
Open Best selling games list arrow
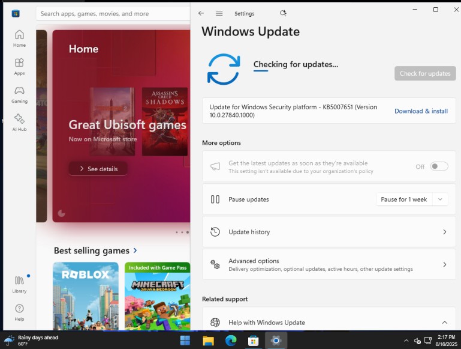click(x=135, y=250)
